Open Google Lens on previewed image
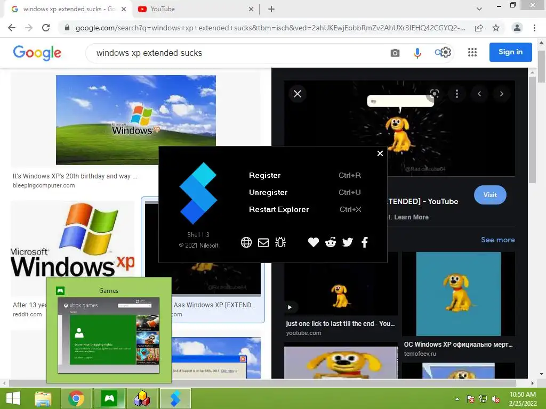This screenshot has height=409, width=546. tap(434, 94)
